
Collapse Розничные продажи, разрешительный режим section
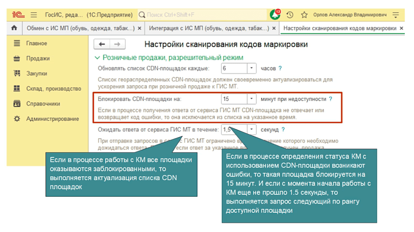(97, 57)
